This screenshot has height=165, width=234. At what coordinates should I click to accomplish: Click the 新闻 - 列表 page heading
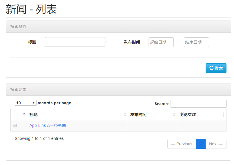pos(31,9)
